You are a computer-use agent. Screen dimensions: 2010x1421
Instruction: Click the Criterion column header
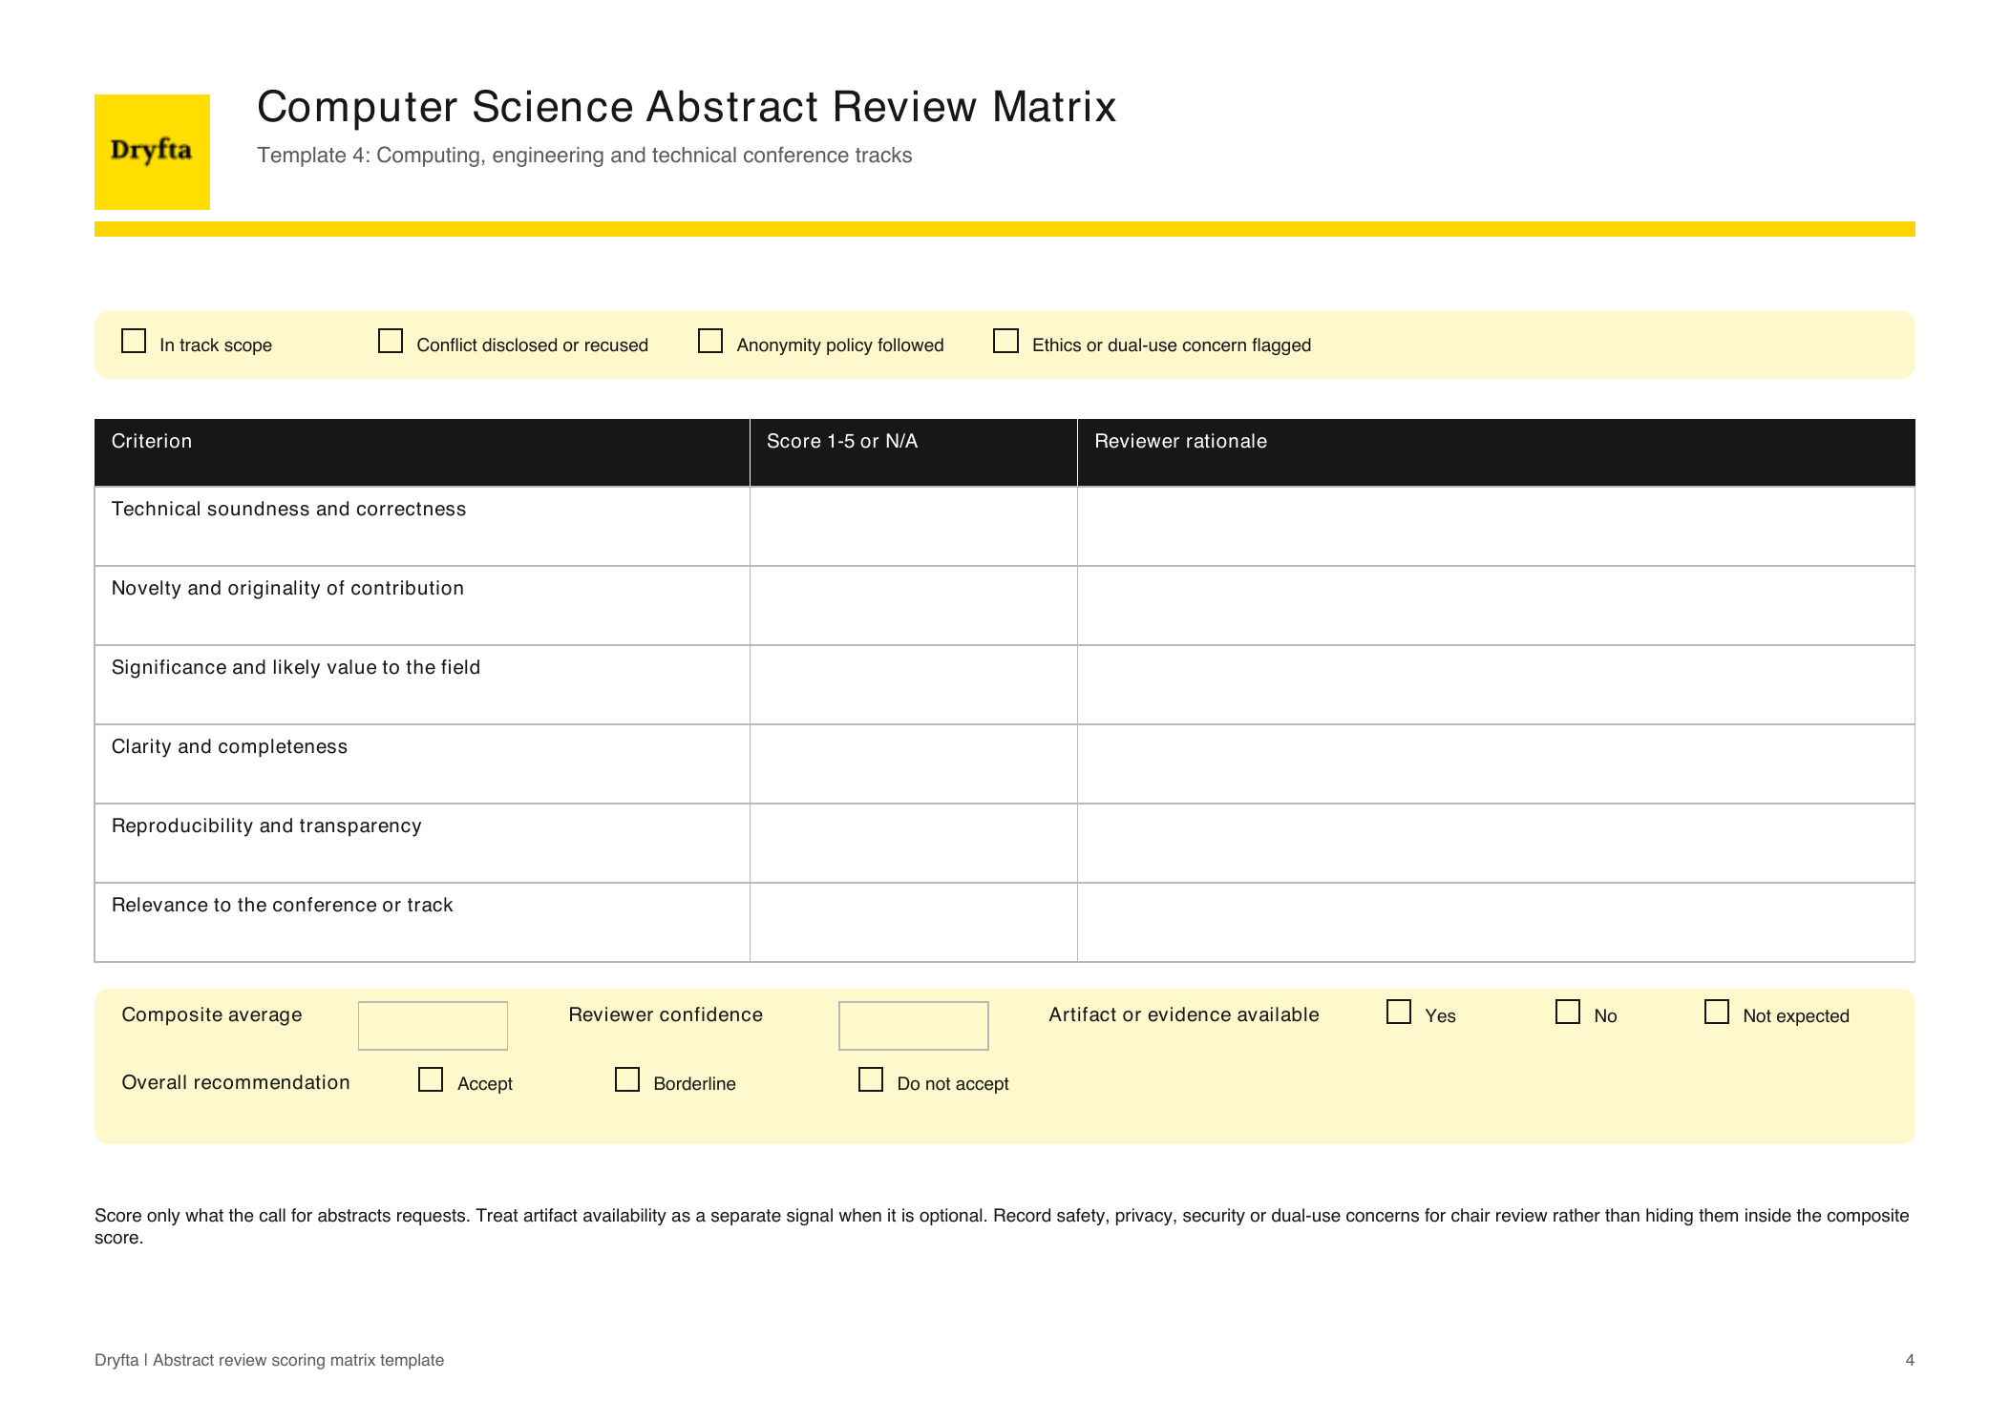tap(422, 452)
